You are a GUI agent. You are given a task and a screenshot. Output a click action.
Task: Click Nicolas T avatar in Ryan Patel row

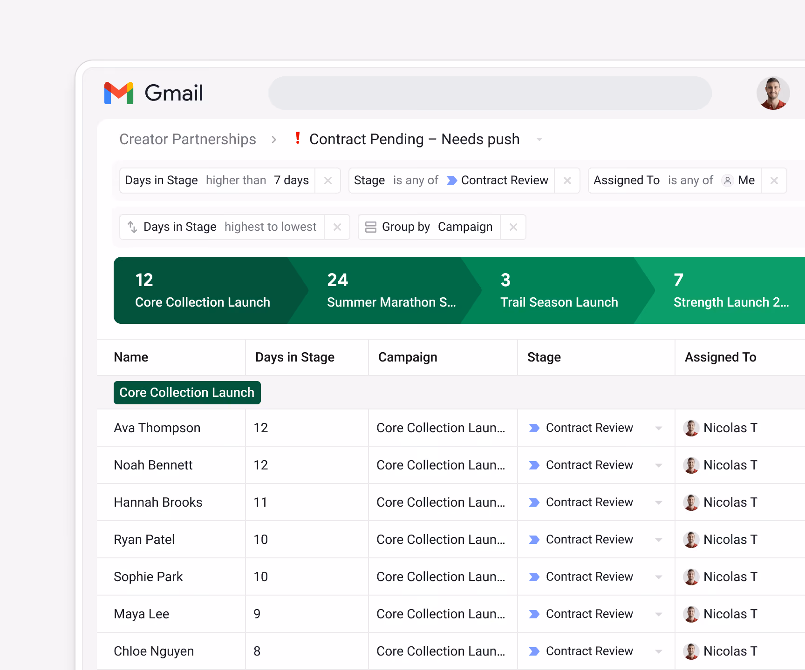pos(691,540)
